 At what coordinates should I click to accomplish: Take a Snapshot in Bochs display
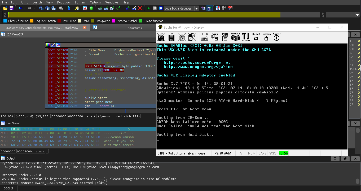point(235,37)
